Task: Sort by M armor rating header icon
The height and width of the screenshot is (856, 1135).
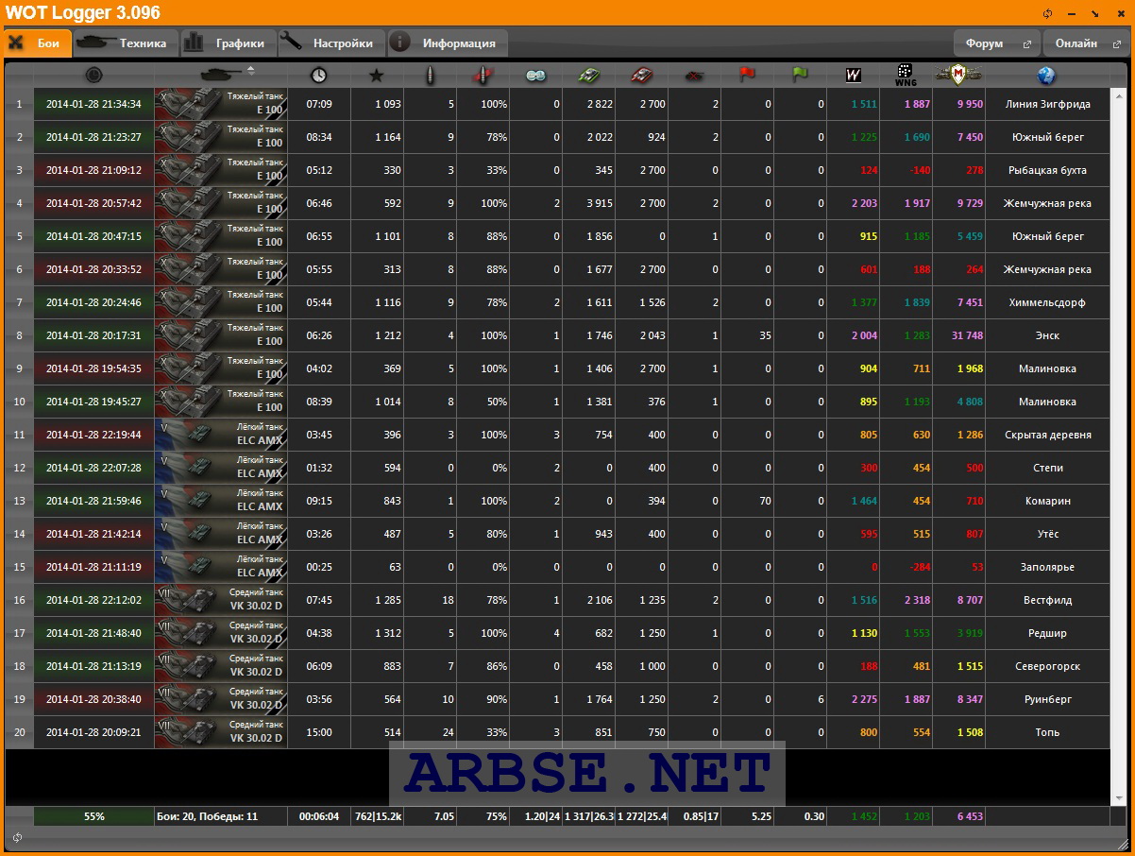Action: 958,75
